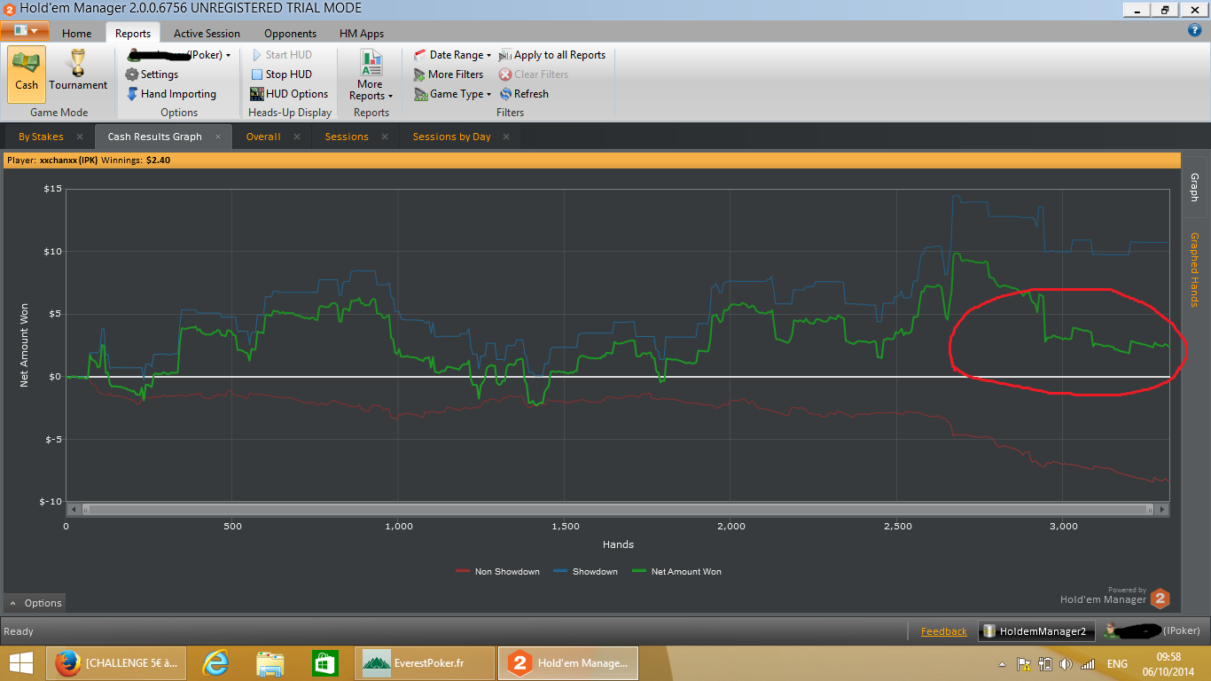This screenshot has height=681, width=1211.
Task: Open HUD Options
Action: tap(289, 94)
